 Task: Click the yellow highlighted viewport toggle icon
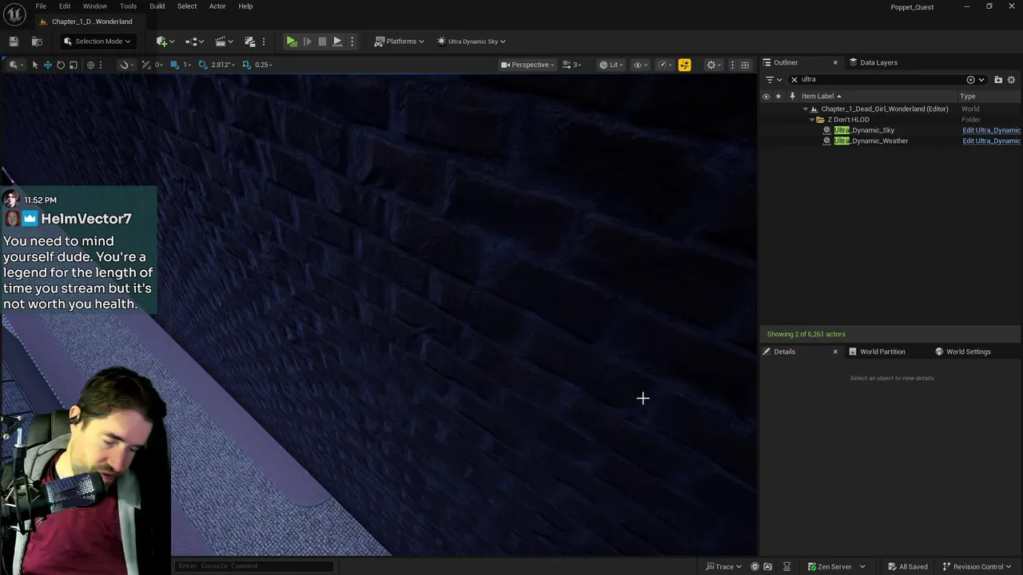685,65
